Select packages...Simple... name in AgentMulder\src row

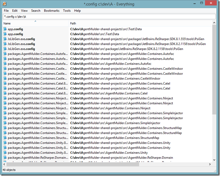pyautogui.click(x=38, y=123)
